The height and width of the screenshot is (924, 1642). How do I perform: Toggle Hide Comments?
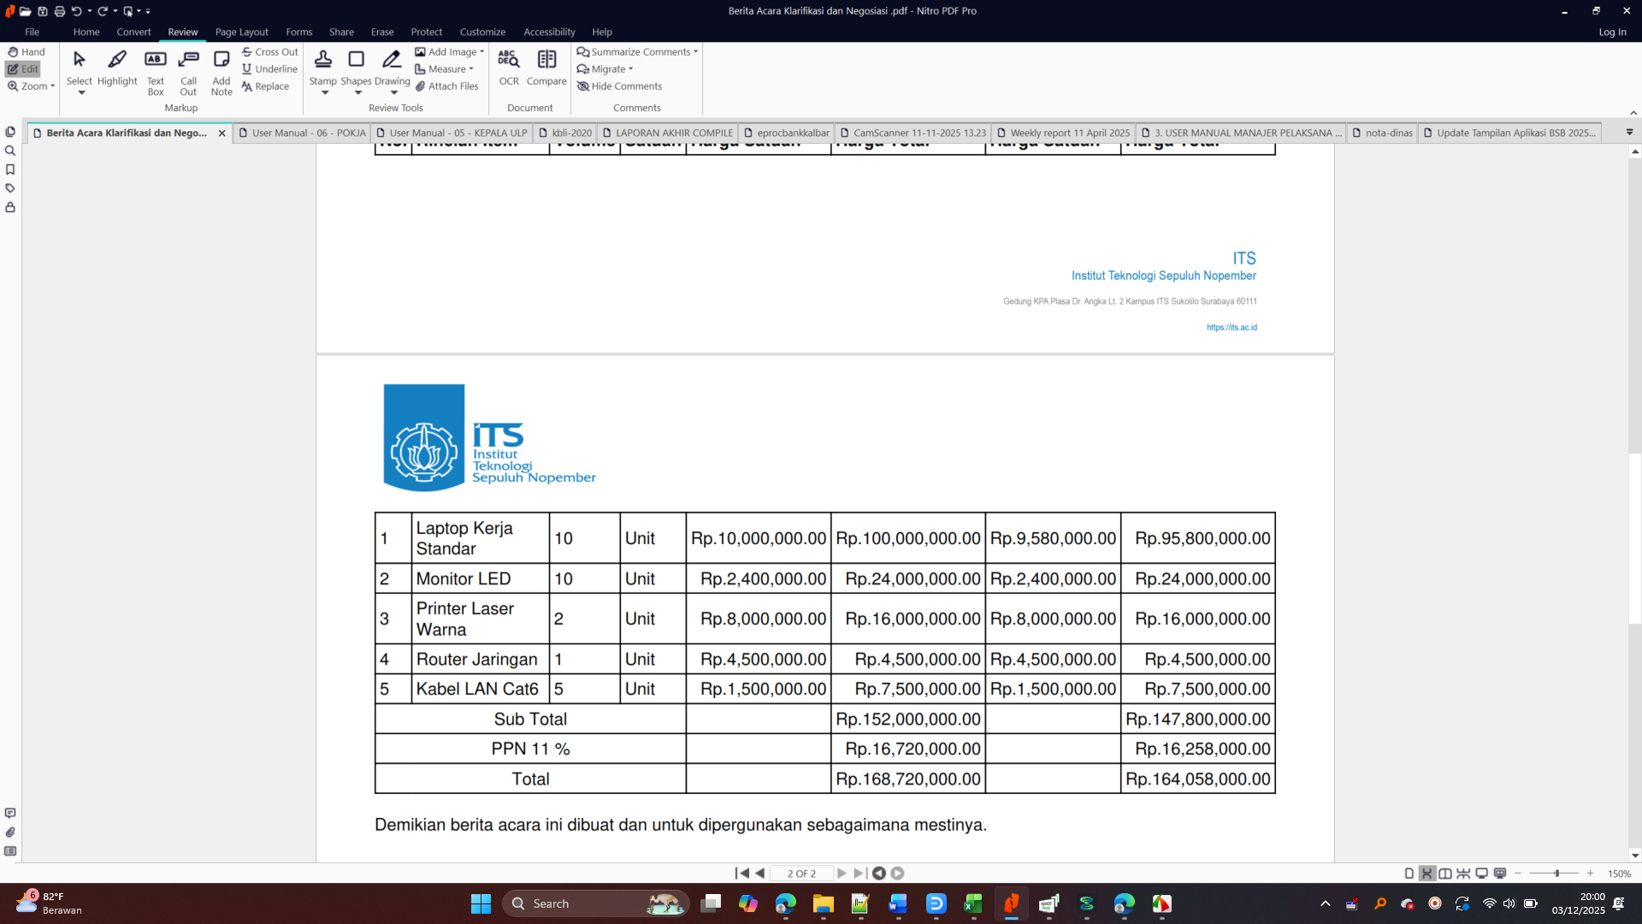click(x=619, y=86)
